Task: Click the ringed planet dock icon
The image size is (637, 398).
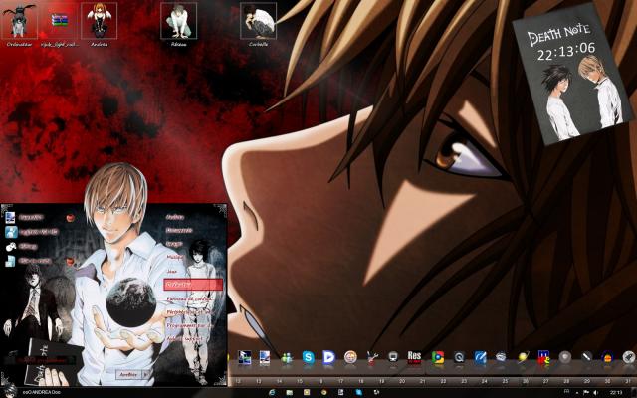Action: click(523, 357)
